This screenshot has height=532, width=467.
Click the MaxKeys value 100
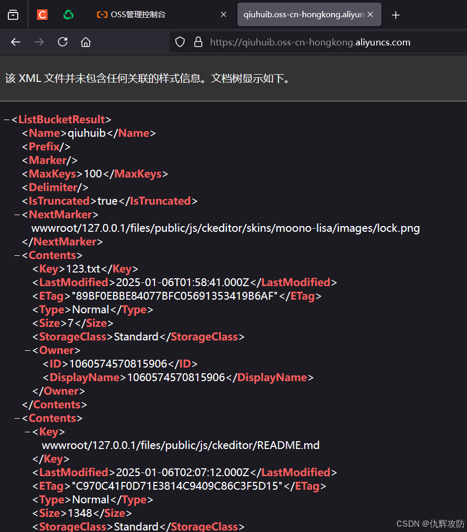pos(93,174)
